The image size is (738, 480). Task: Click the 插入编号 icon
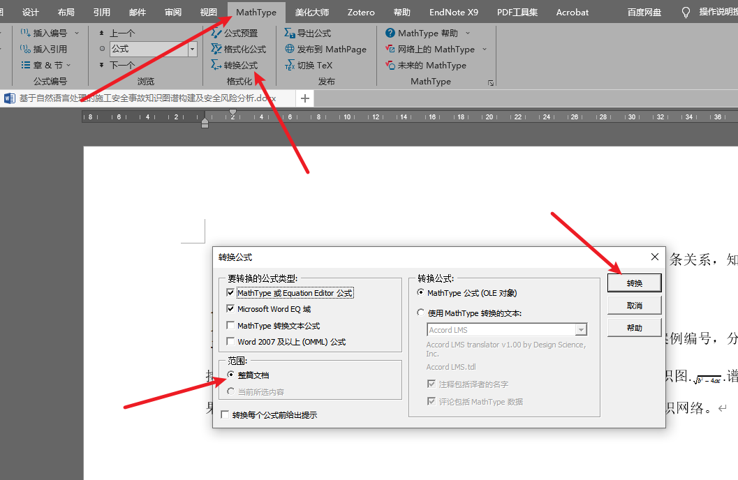[25, 33]
